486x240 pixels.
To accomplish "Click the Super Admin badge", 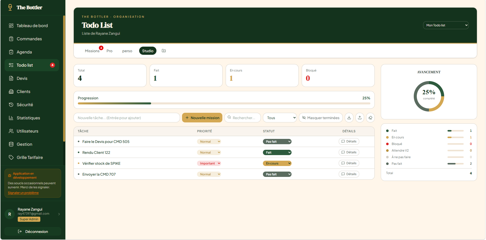I will point(29,219).
